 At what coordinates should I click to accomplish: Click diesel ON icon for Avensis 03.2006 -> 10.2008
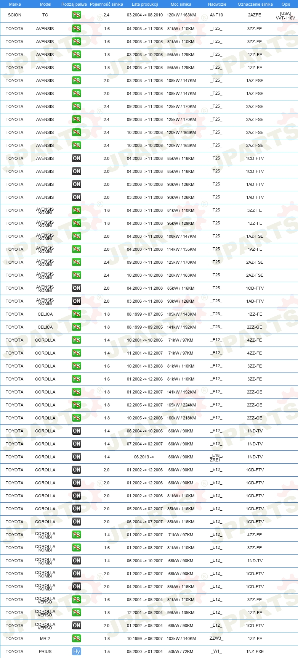pos(77,184)
